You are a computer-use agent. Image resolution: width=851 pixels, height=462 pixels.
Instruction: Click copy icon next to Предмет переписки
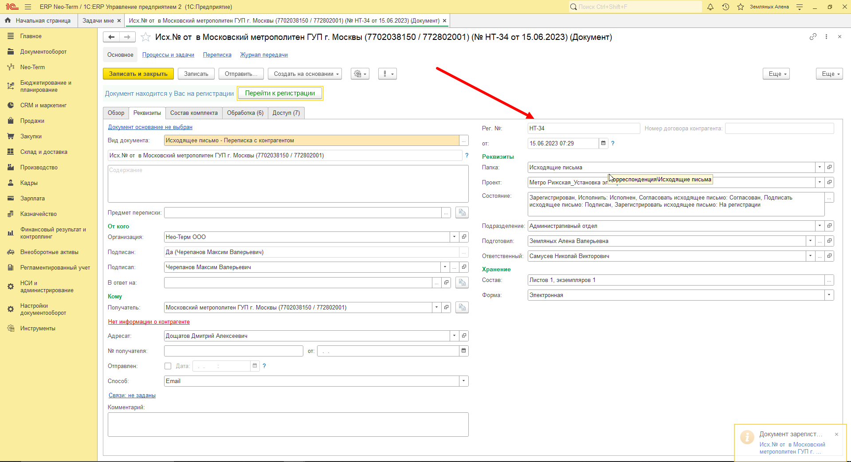[x=462, y=213]
